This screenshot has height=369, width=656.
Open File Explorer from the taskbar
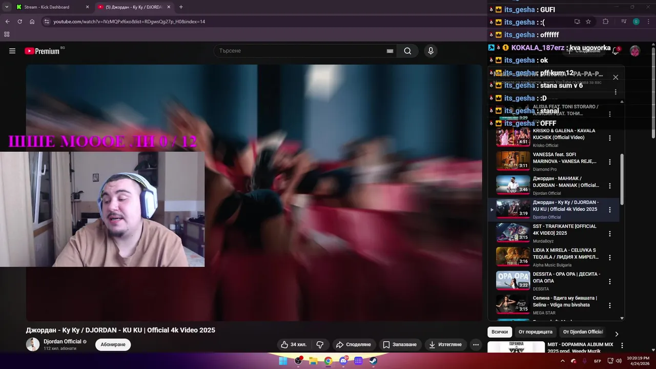pos(313,361)
